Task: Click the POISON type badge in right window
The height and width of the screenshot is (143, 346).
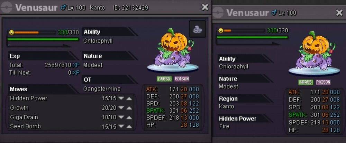Action: click(x=323, y=82)
